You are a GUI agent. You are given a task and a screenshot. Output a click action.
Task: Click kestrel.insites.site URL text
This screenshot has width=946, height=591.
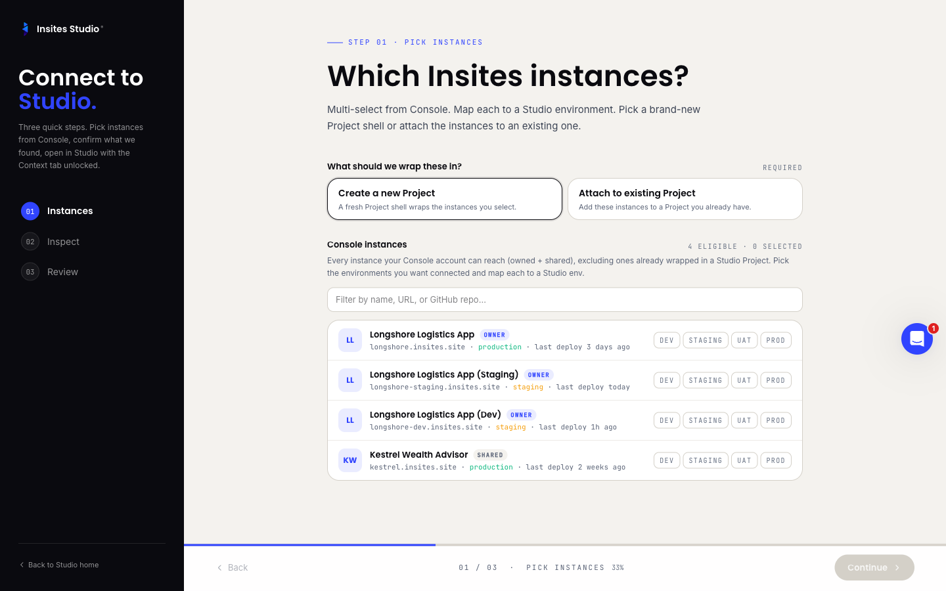point(413,468)
